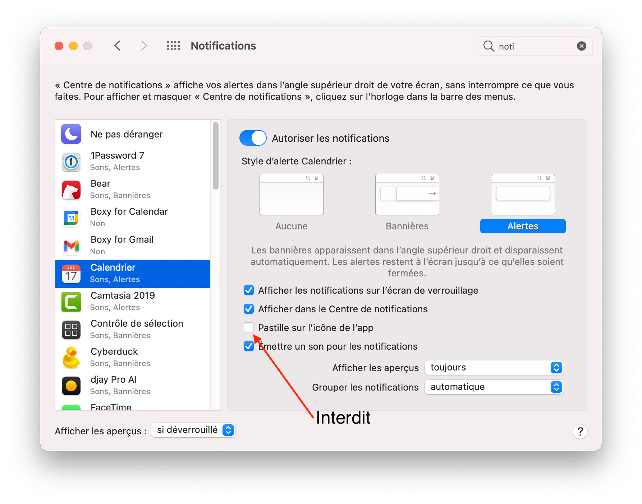Select the Bannières alert style thumbnail
Image resolution: width=642 pixels, height=504 pixels.
point(407,195)
